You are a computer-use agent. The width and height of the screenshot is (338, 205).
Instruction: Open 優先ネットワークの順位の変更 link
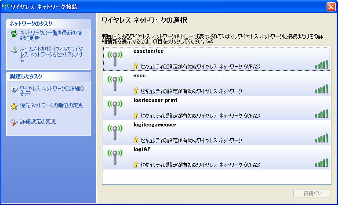[51, 105]
